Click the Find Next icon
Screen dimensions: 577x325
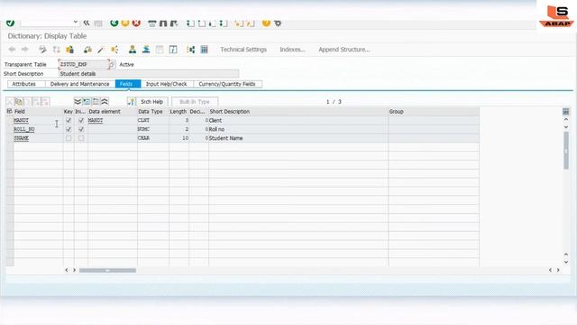point(174,23)
